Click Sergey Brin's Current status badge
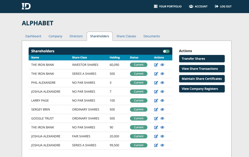249x157 pixels. (x=139, y=109)
